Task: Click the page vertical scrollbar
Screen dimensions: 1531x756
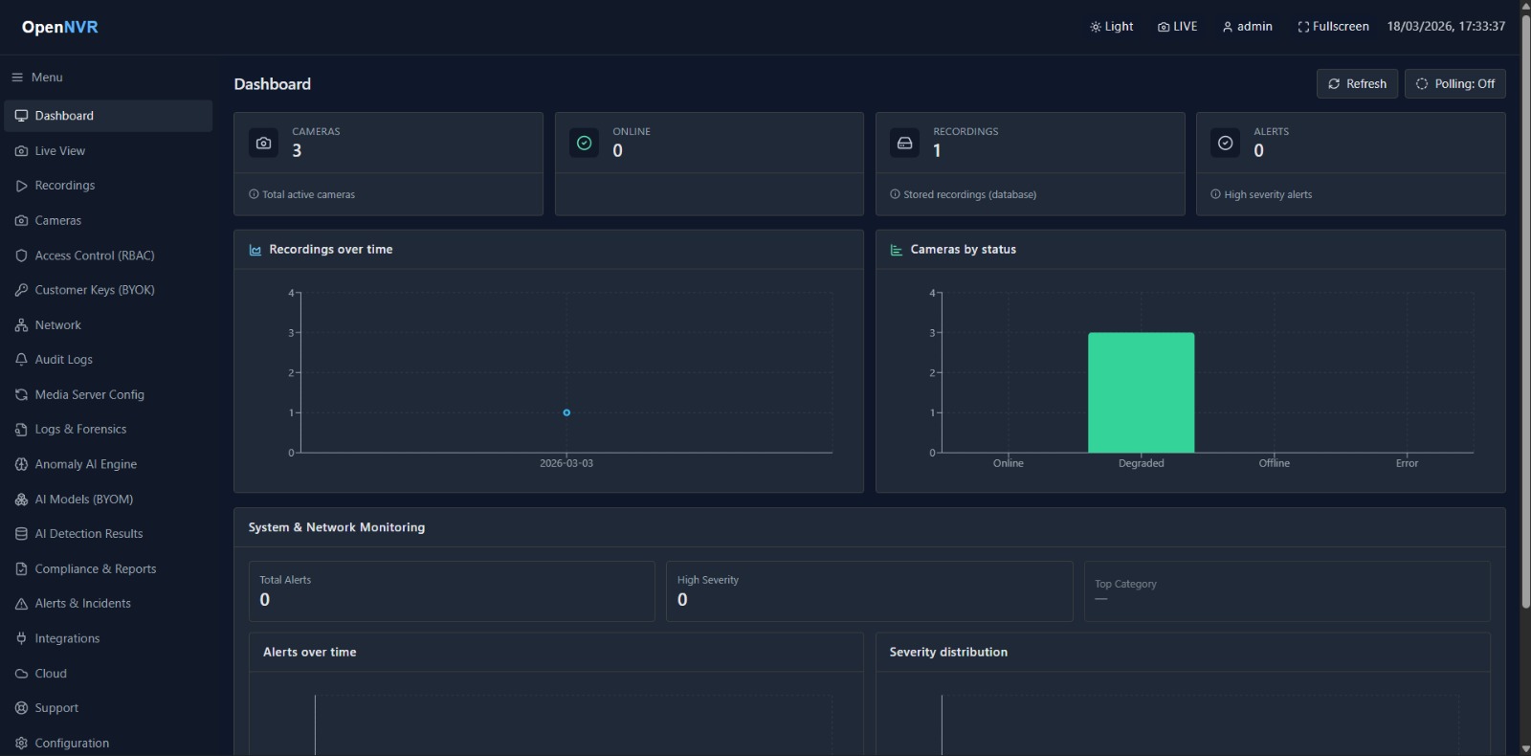Action: [1525, 311]
